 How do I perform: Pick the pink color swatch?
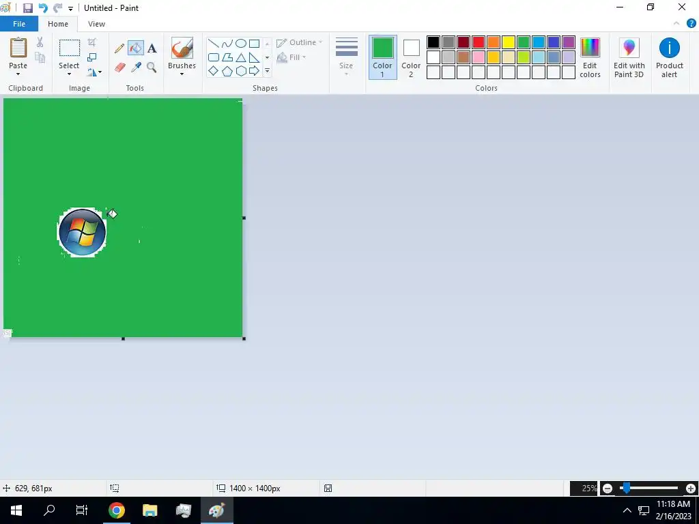[479, 57]
